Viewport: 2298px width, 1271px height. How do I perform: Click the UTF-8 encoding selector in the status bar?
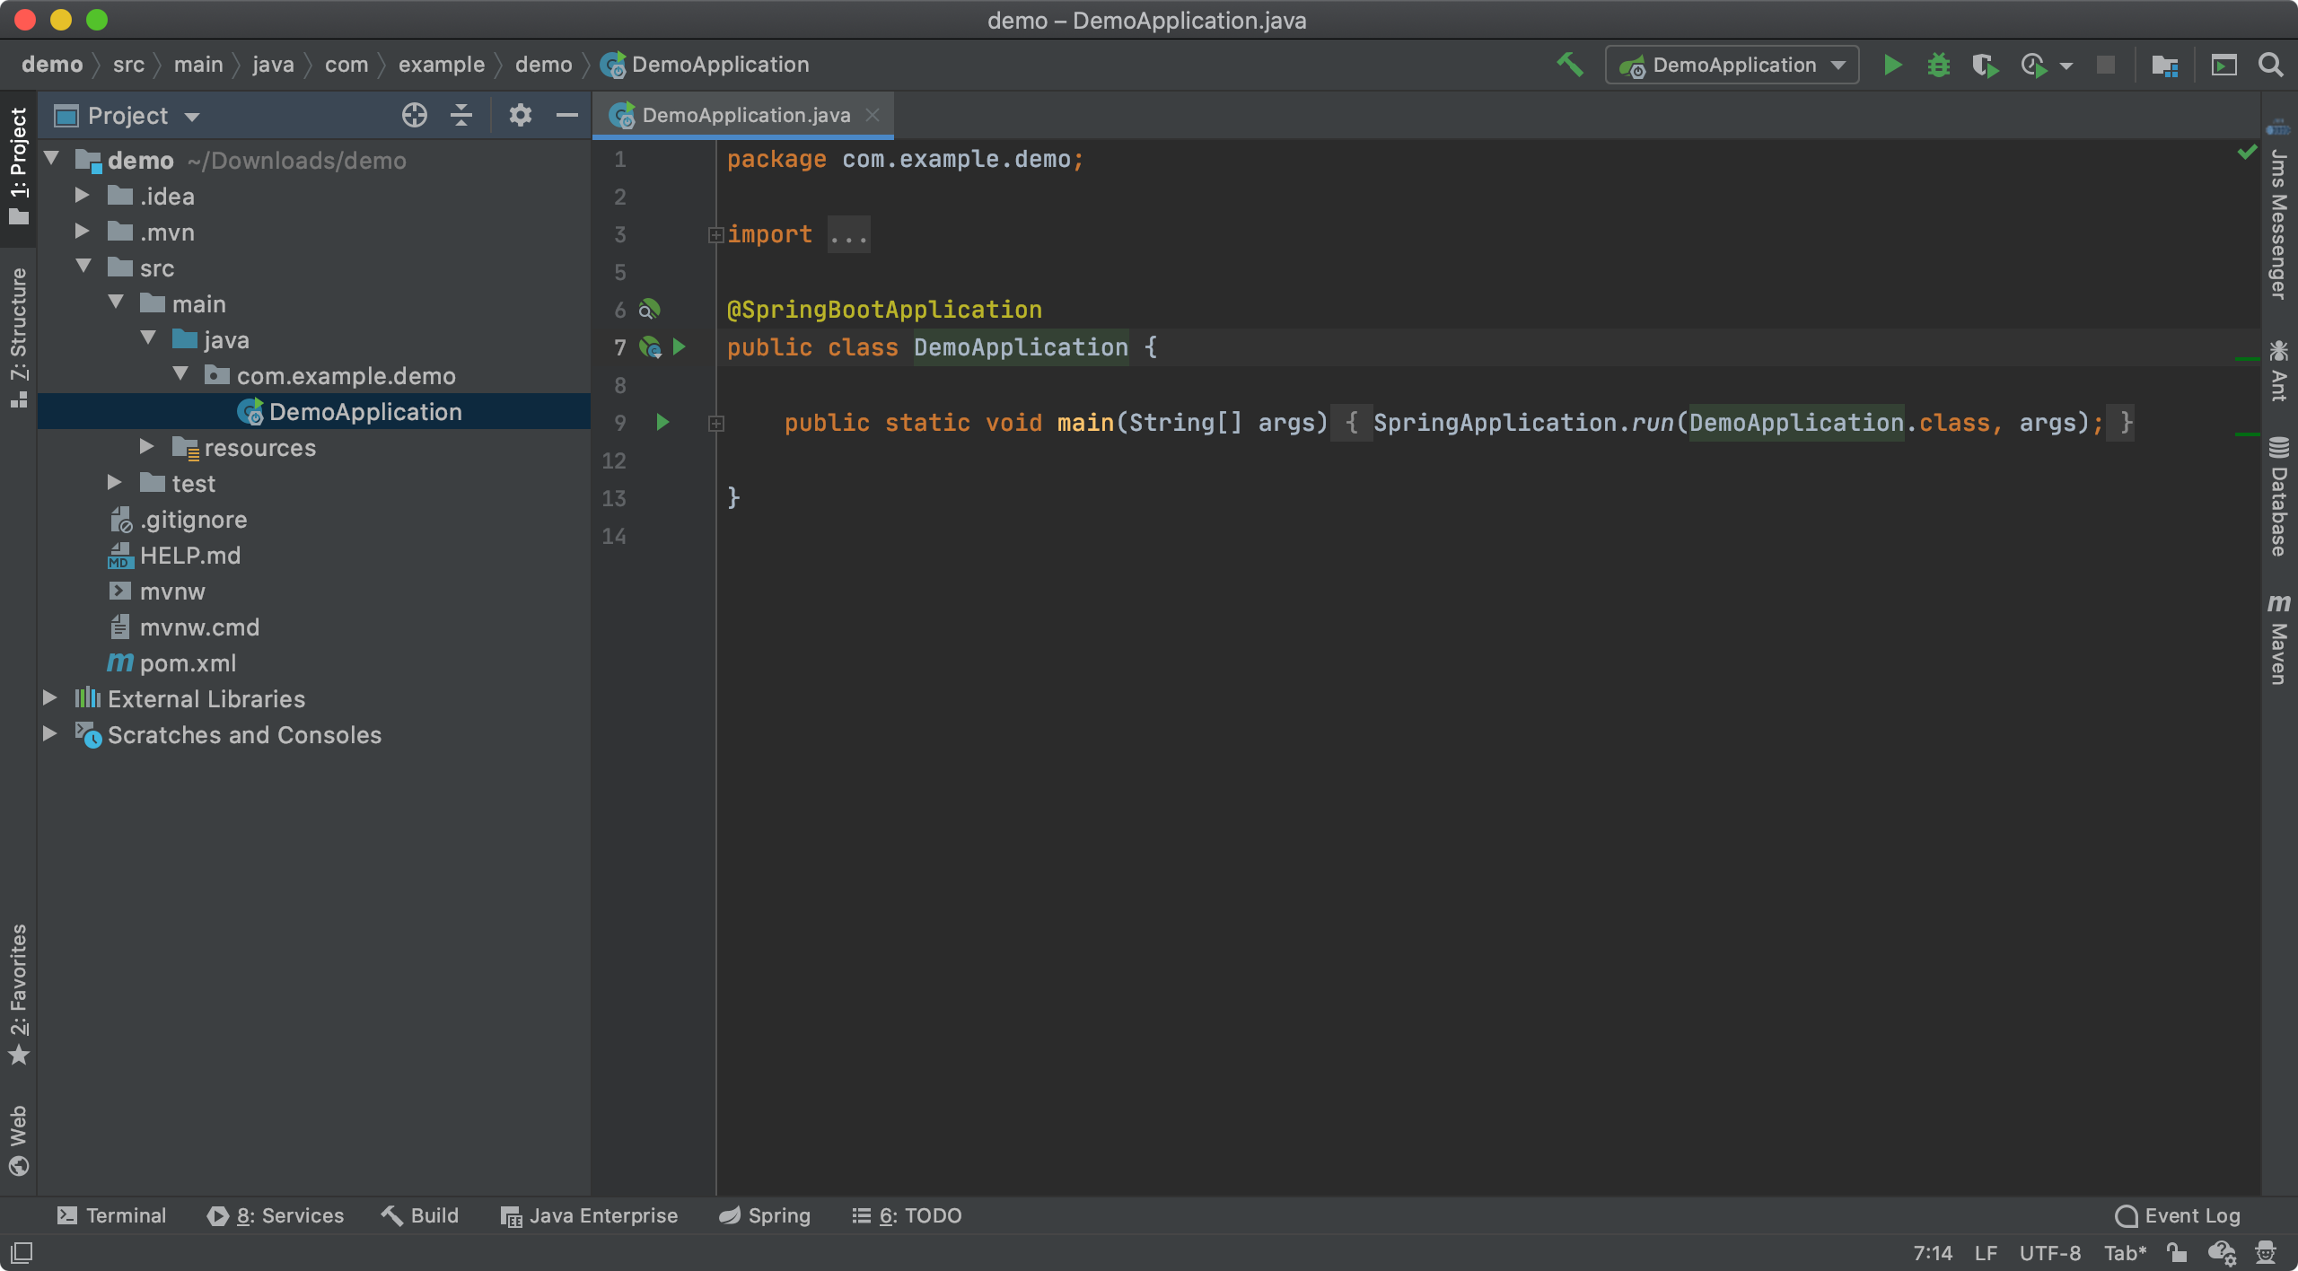point(2049,1253)
